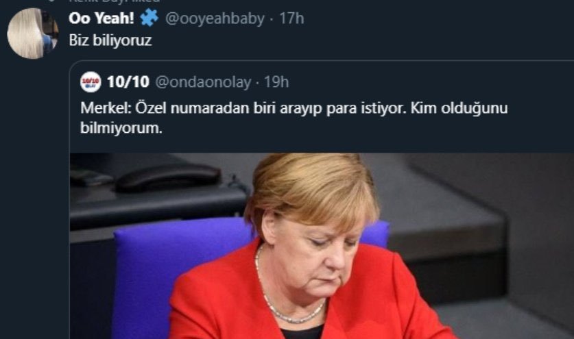Select the 'Biz biliyoruz' tweet text
The image size is (574, 339).
[110, 40]
